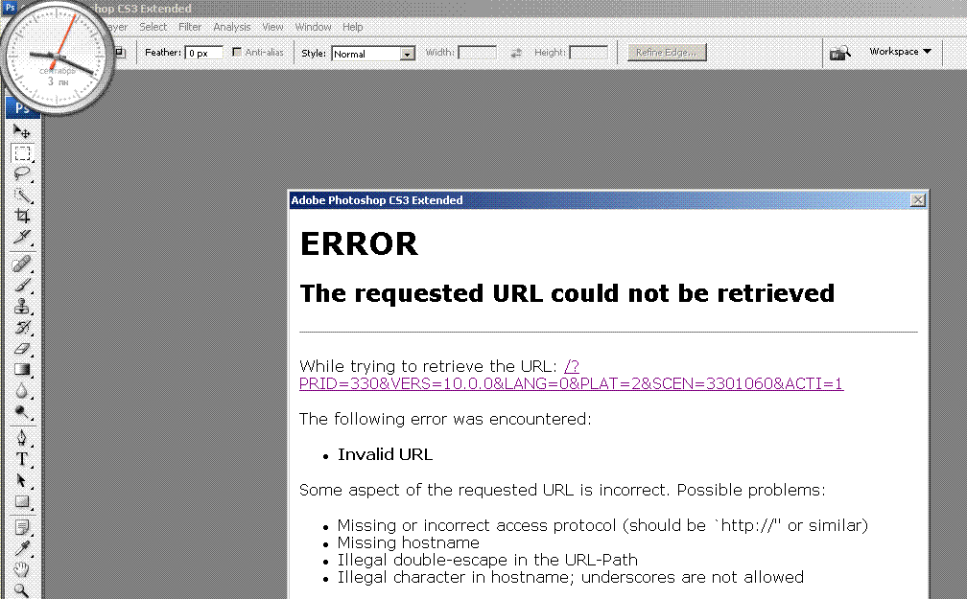Select the Zoom tool
Image resolution: width=967 pixels, height=599 pixels.
pyautogui.click(x=21, y=589)
